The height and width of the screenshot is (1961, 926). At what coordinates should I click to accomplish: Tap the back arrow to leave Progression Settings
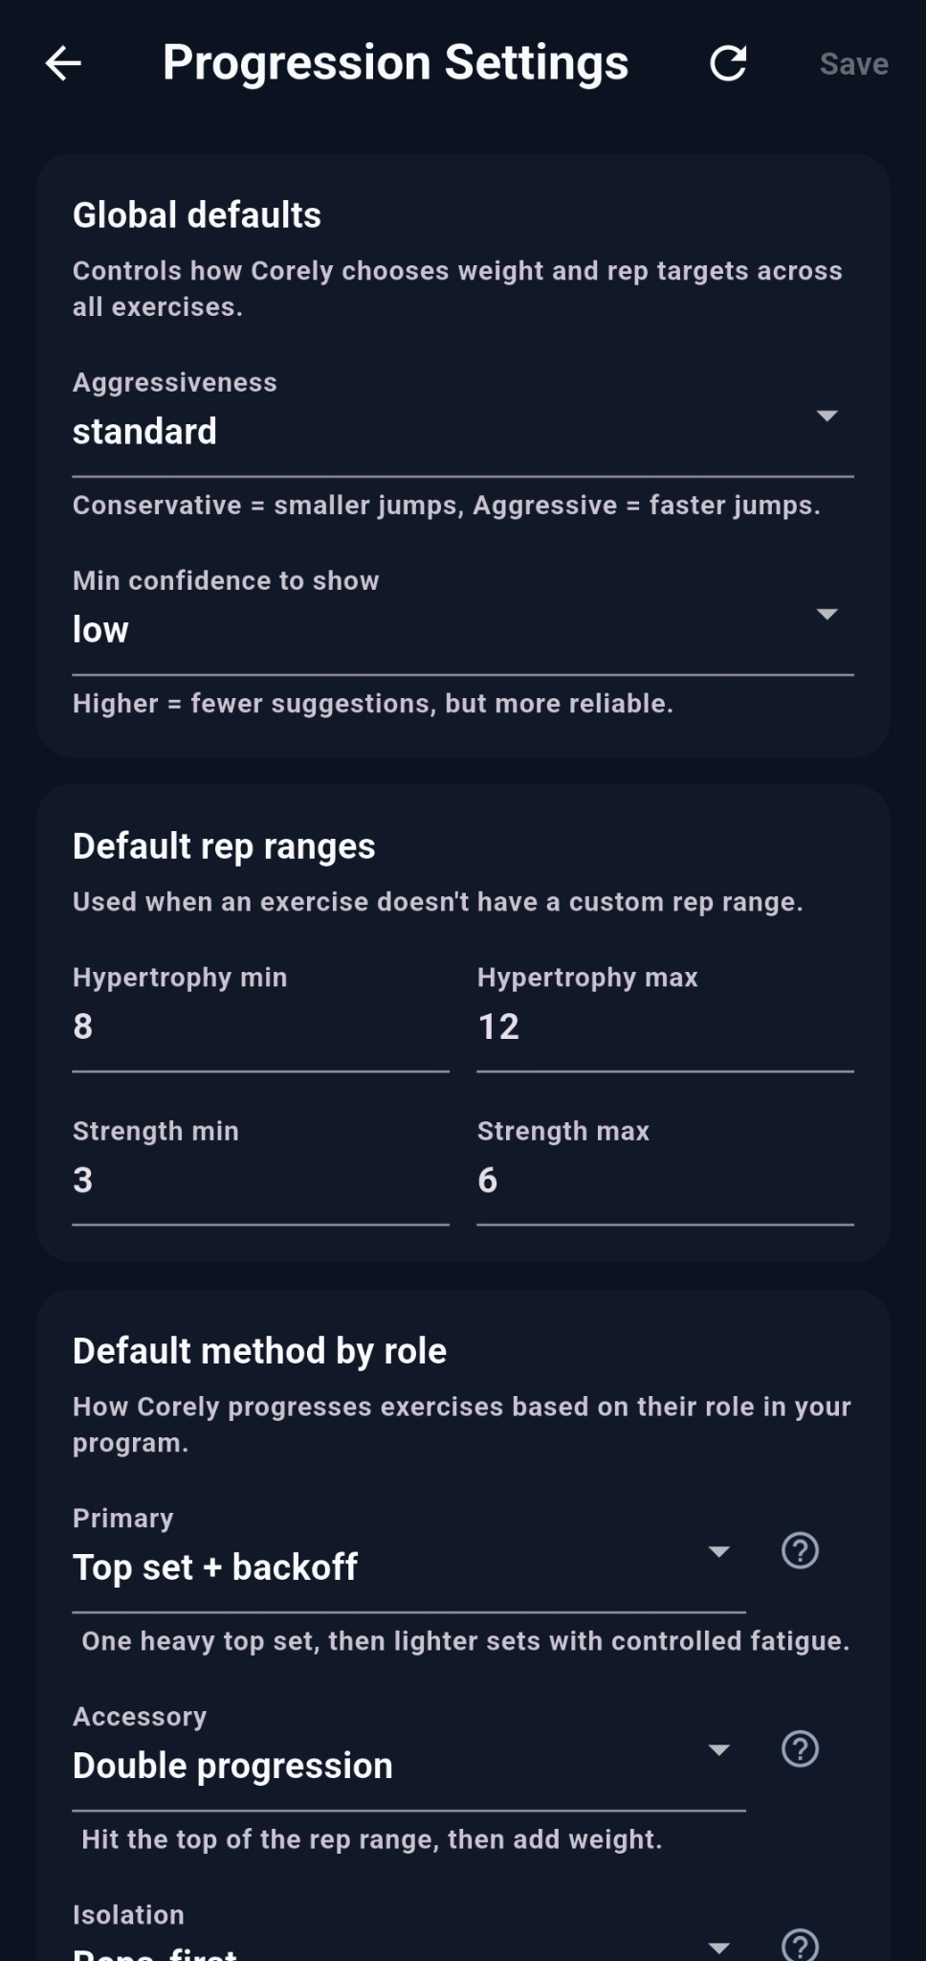(x=63, y=63)
